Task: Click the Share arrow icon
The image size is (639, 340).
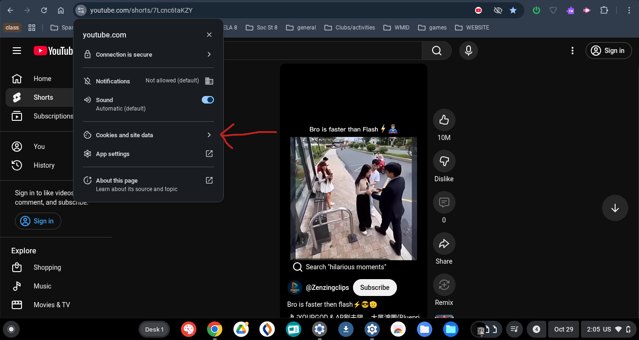Action: pos(444,244)
